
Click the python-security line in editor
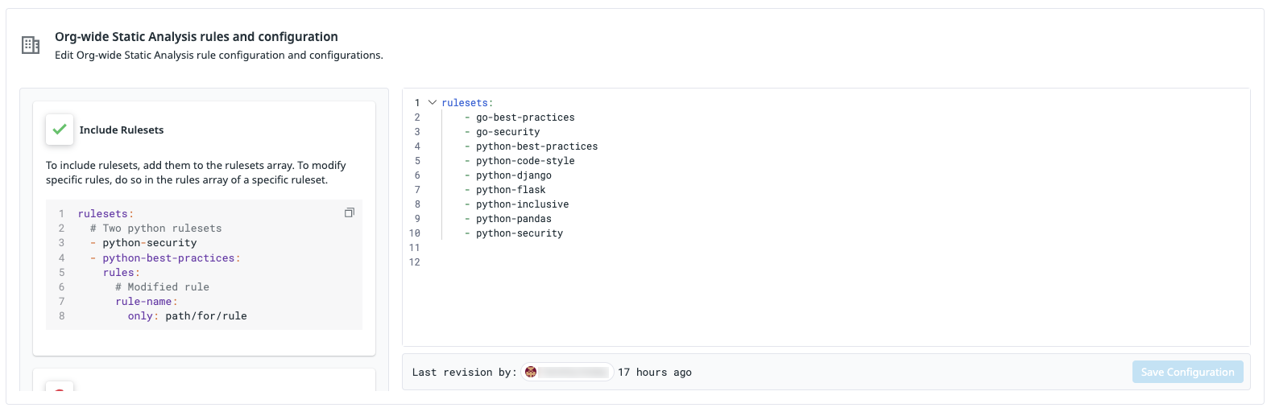click(x=520, y=233)
